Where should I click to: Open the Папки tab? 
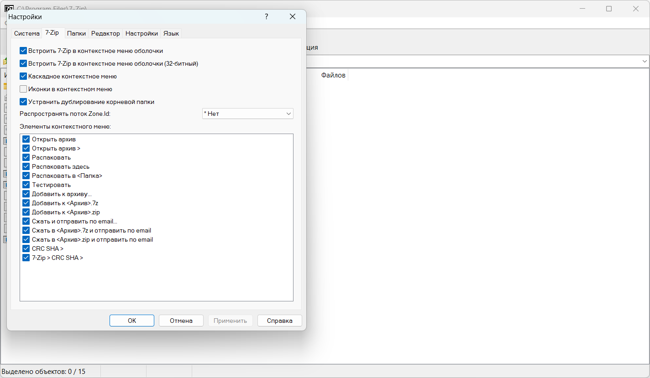pyautogui.click(x=76, y=33)
